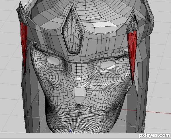The width and height of the screenshot is (171, 139).
Task: Click the flat nose plate mesh
Action: [x=79, y=95]
